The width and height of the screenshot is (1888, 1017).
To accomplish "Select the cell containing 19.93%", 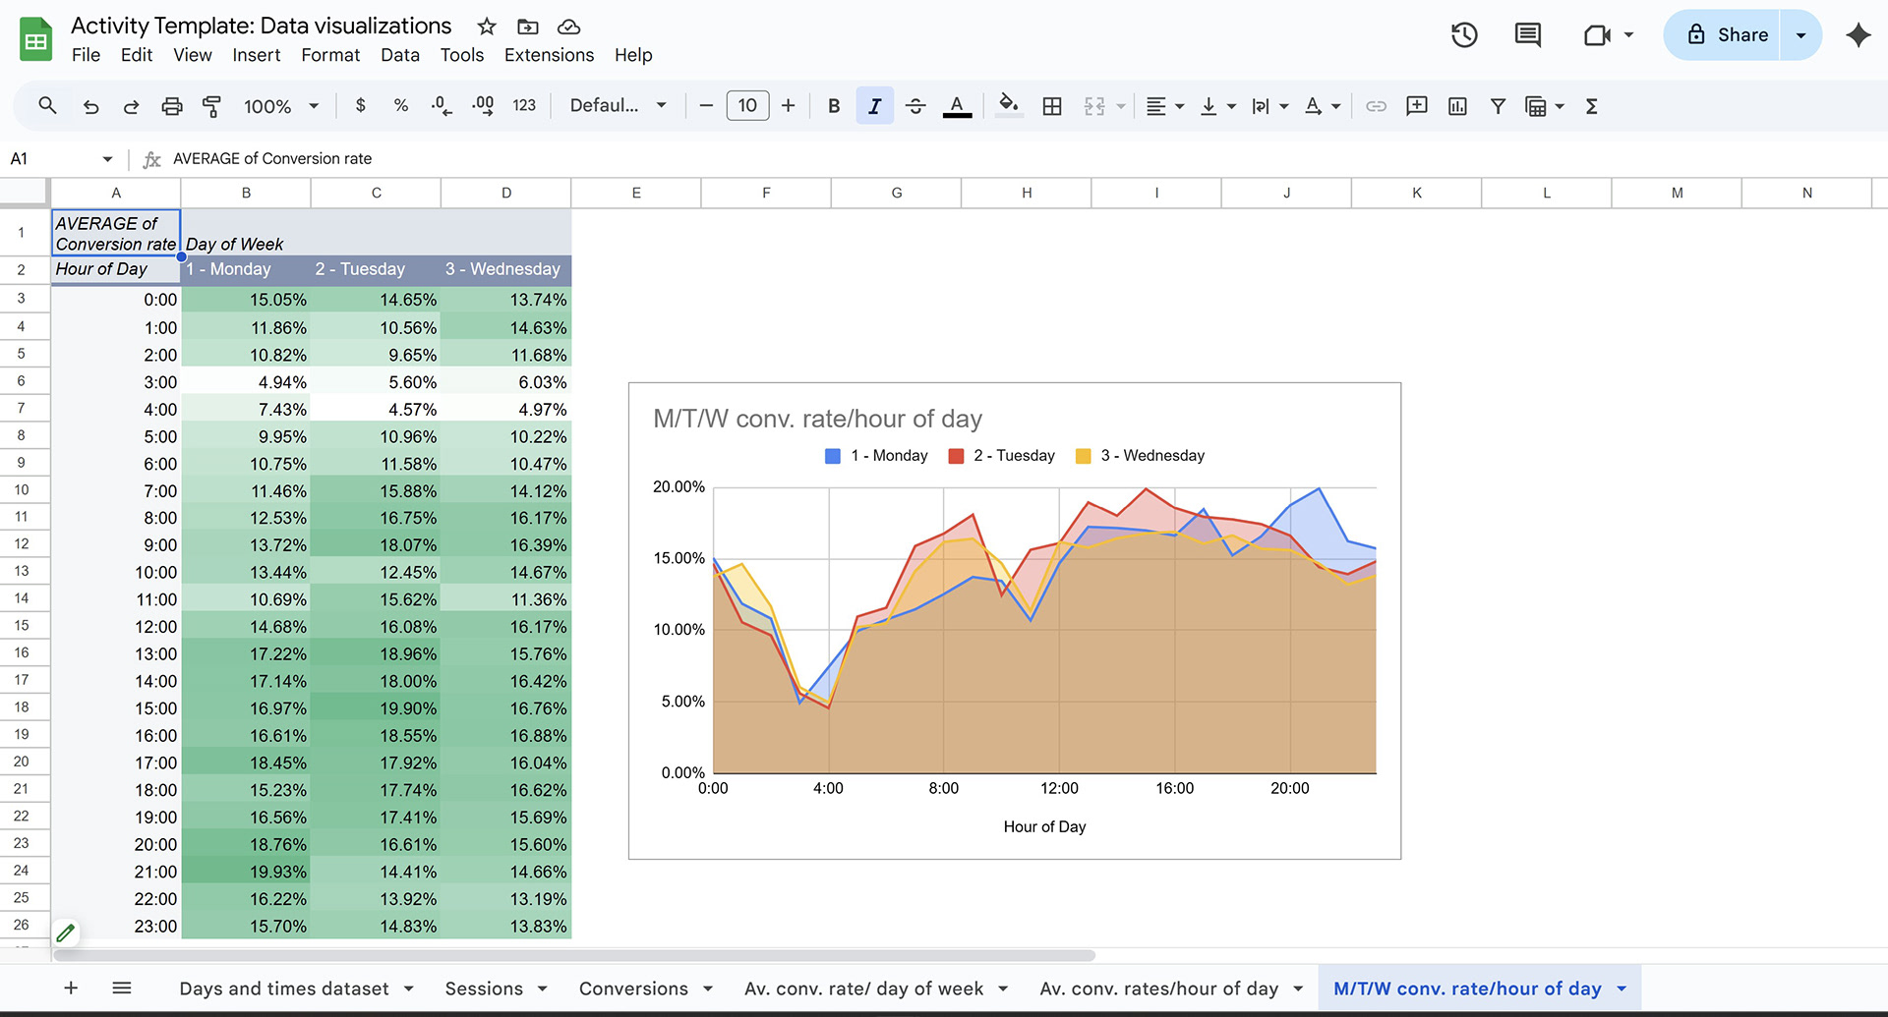I will (x=246, y=872).
